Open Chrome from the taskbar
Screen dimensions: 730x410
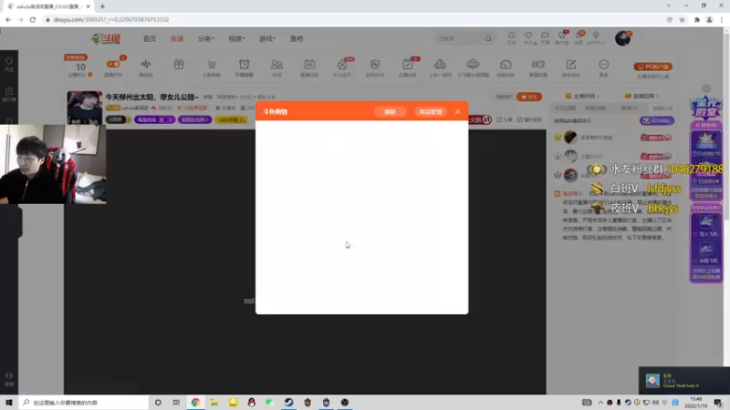tap(195, 402)
